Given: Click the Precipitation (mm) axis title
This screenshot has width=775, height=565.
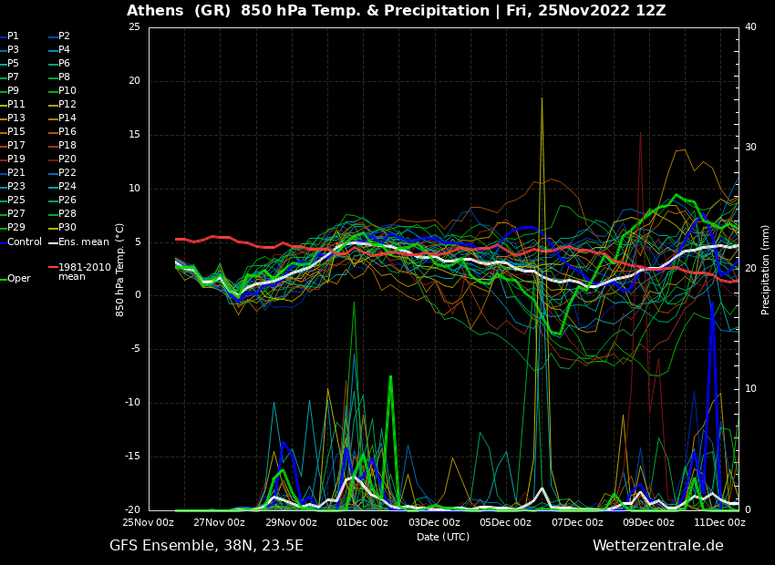Looking at the screenshot, I should pos(765,270).
